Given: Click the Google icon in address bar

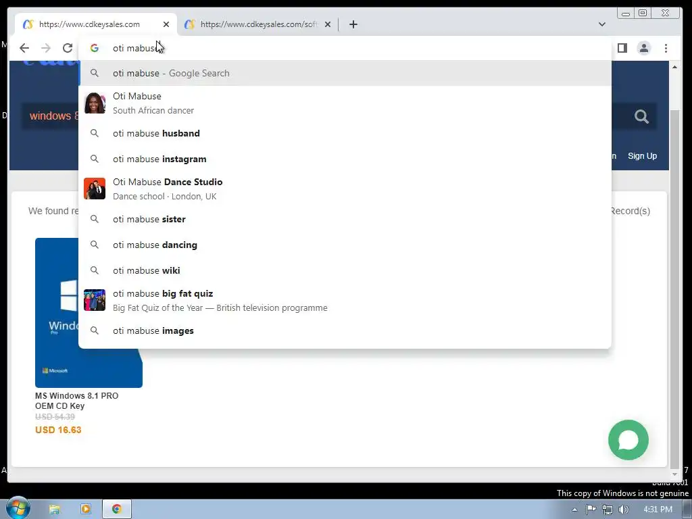Looking at the screenshot, I should click(x=95, y=48).
